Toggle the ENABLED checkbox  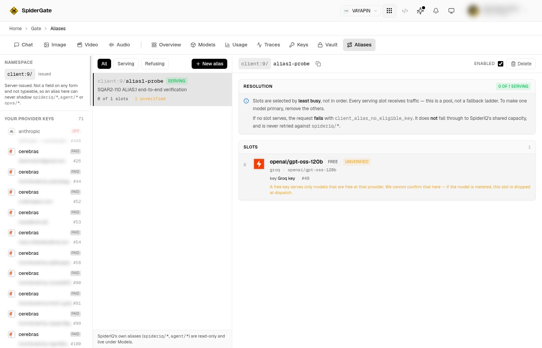coord(501,64)
